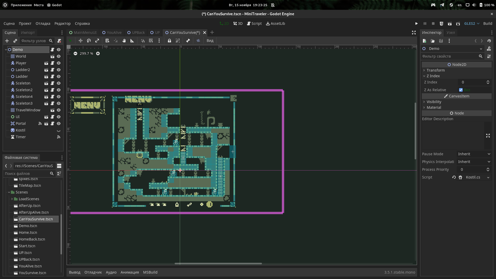Select the Rotate tool in viewport toolbar

tap(89, 41)
